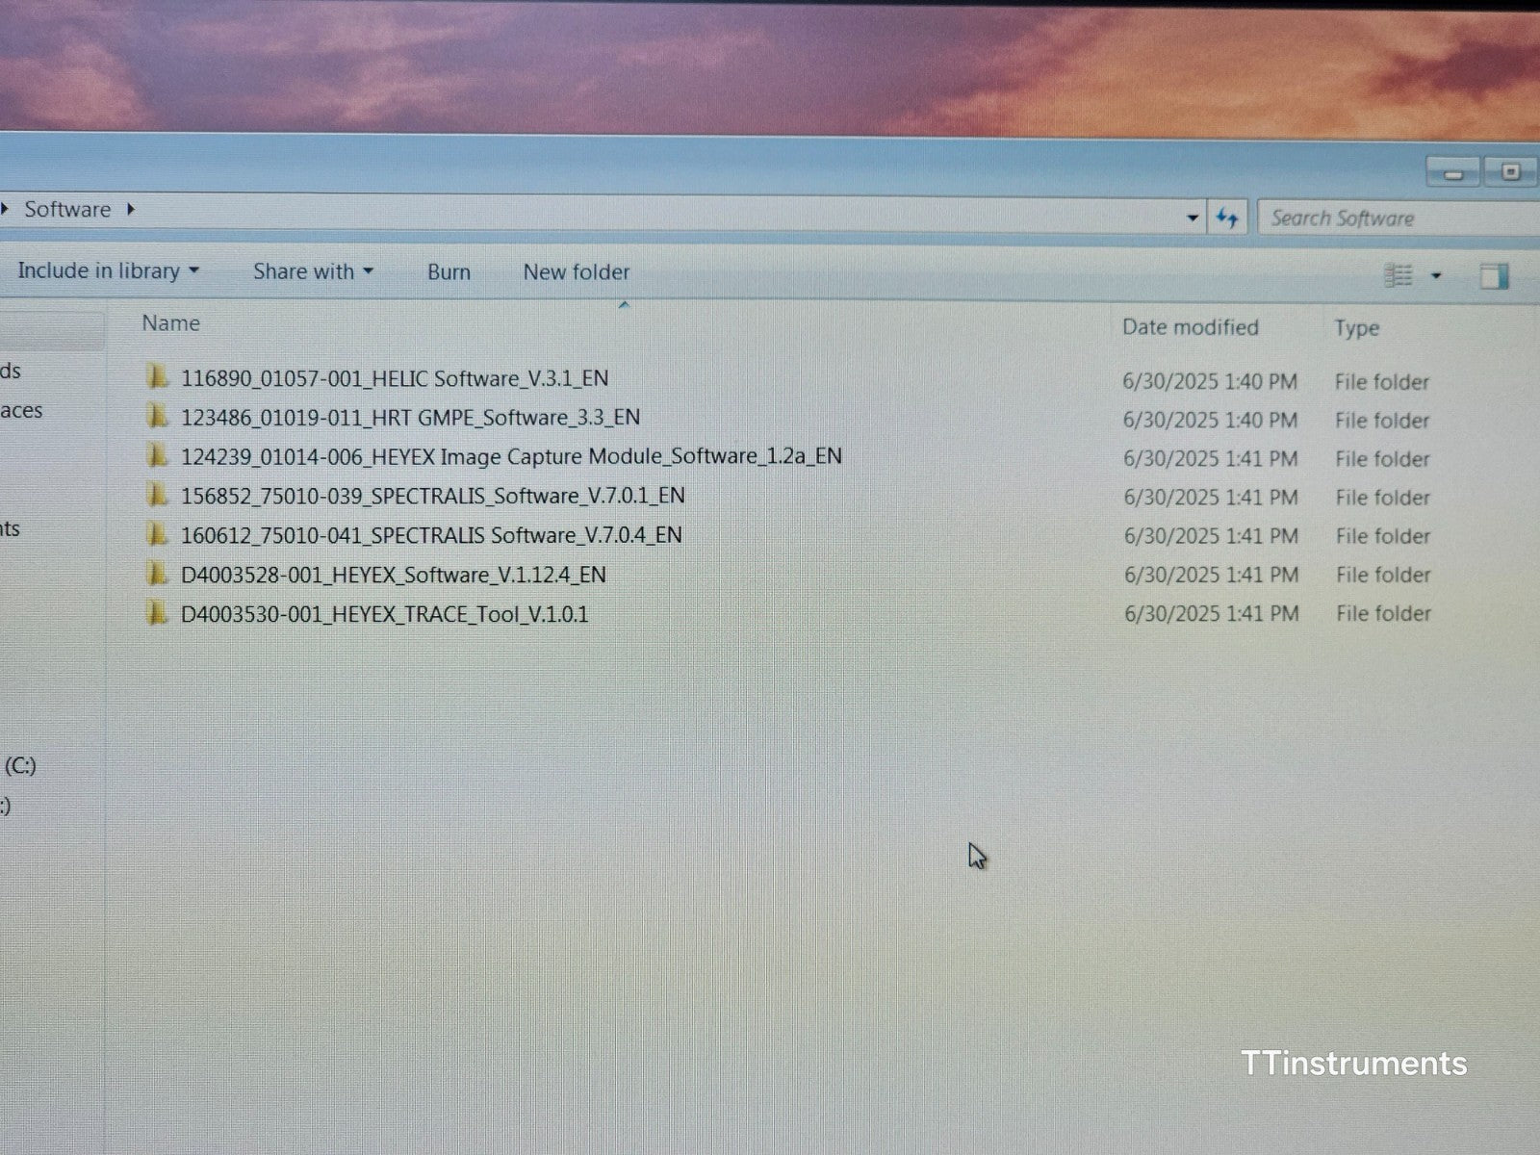
Task: Click File folder type in HEYEX_Software_V.1.12.4 row
Action: coord(1383,575)
